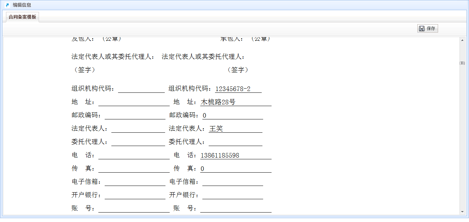This screenshot has height=222, width=469.
Task: Switch to the 合同备案模板 tab
Action: tap(22, 17)
